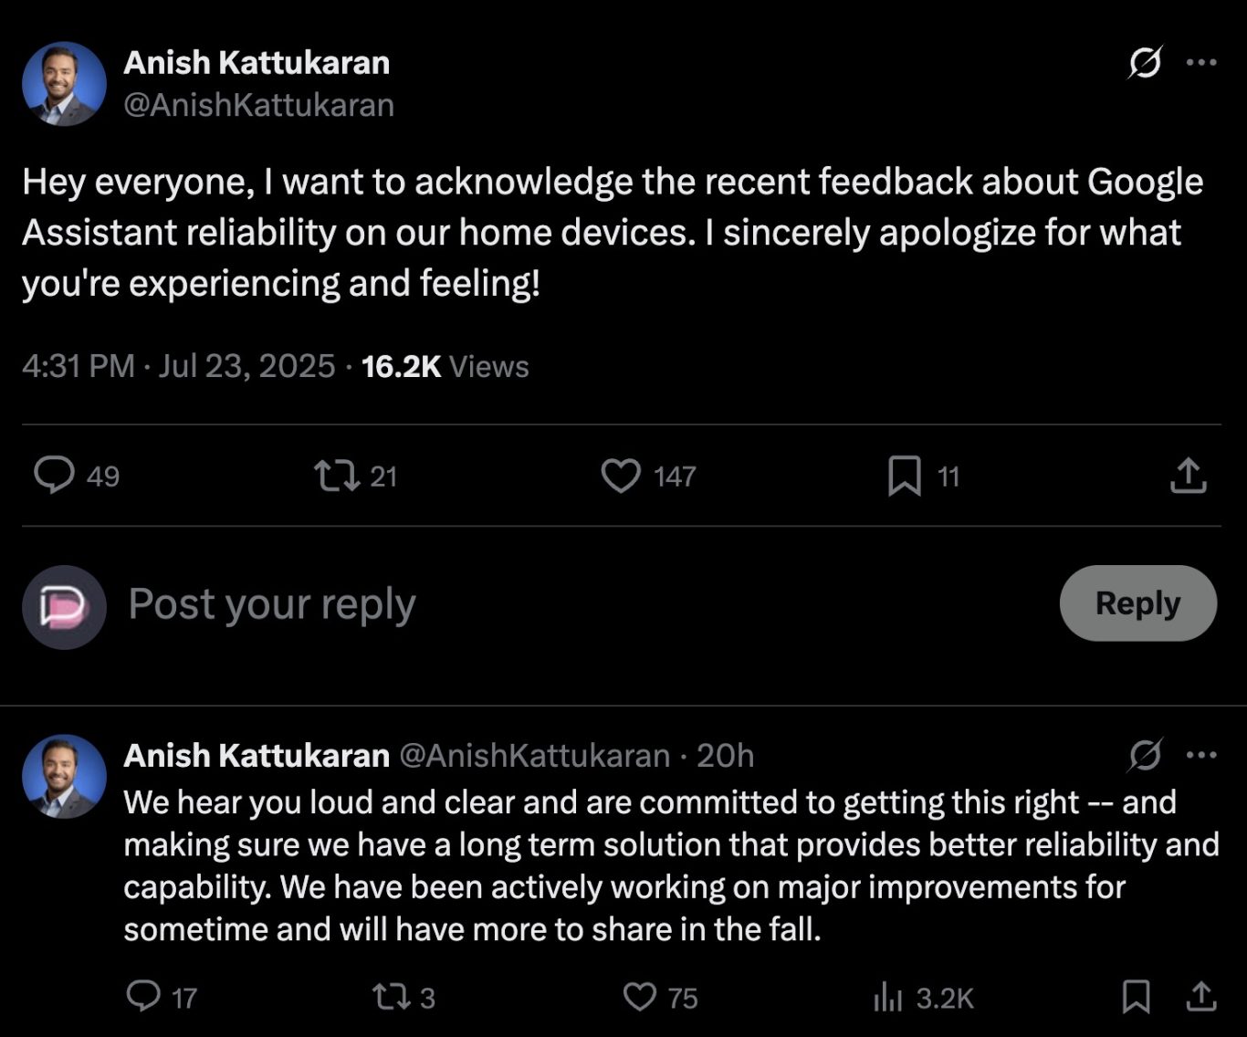Repost the reply tweet with 3 reposts
The width and height of the screenshot is (1247, 1037).
[x=392, y=997]
